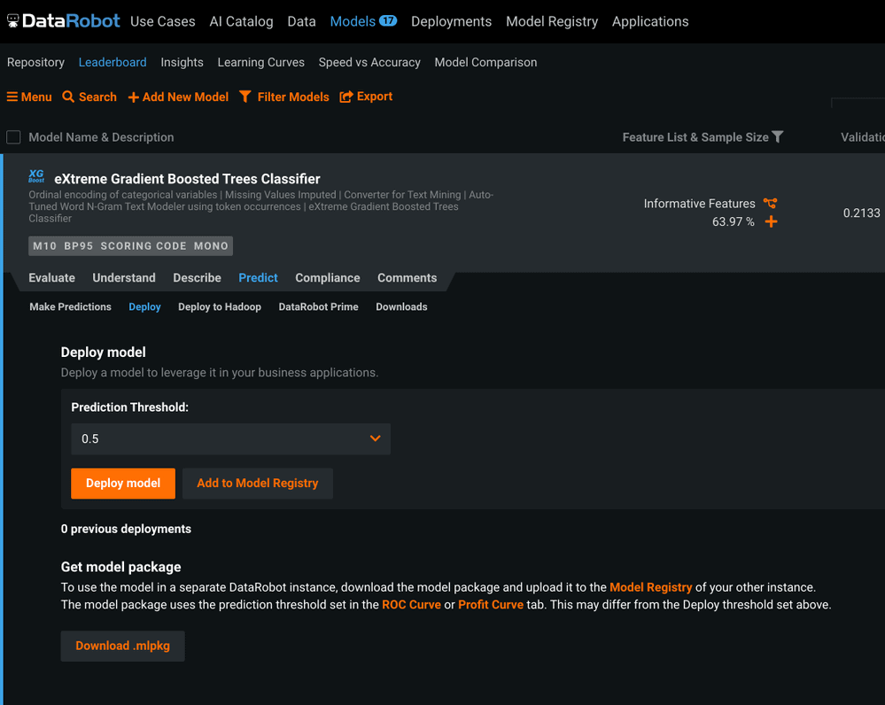This screenshot has height=705, width=885.
Task: Follow the Profit Curve link
Action: pyautogui.click(x=491, y=605)
